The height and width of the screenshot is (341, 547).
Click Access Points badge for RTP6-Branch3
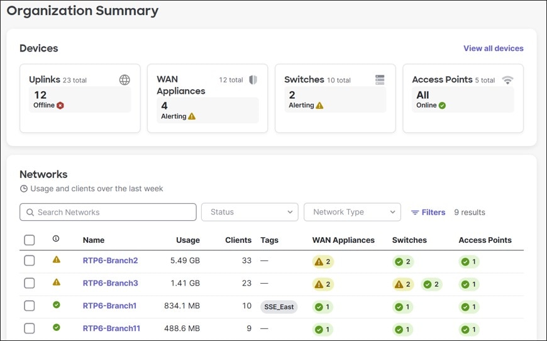click(x=469, y=284)
